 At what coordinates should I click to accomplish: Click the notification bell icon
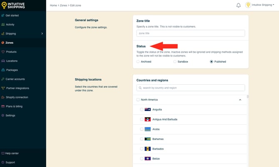point(239,5)
